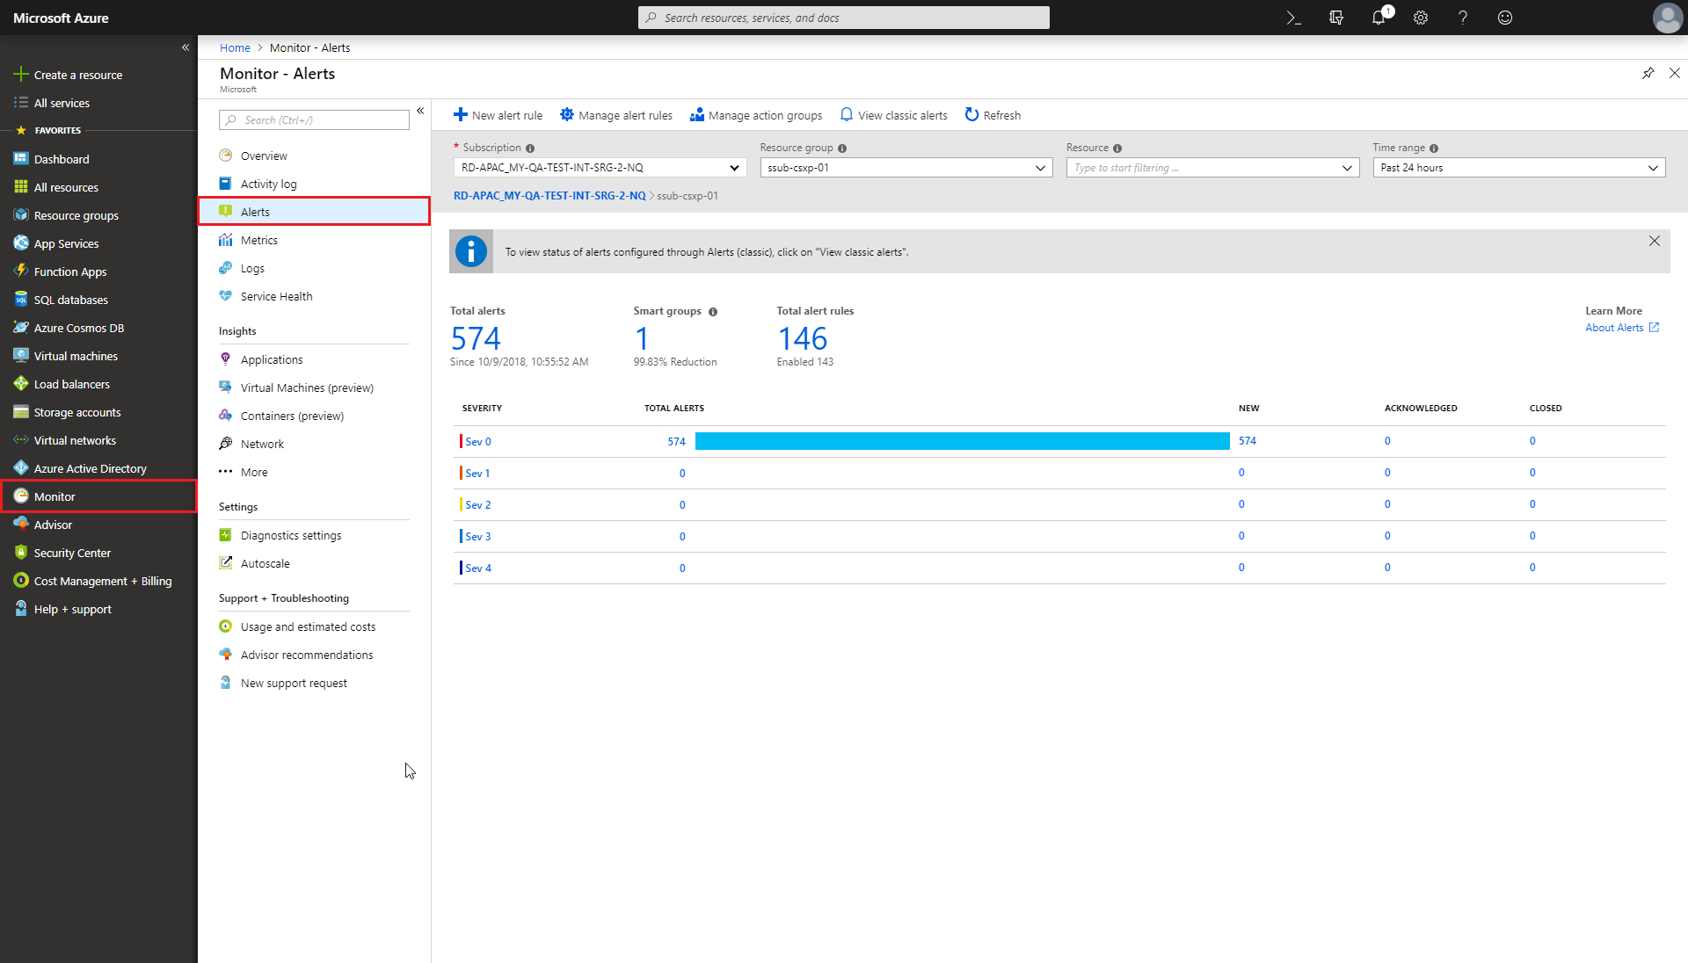Viewport: 1688px width, 963px height.
Task: Click the Monitor menu search field
Action: [x=314, y=120]
